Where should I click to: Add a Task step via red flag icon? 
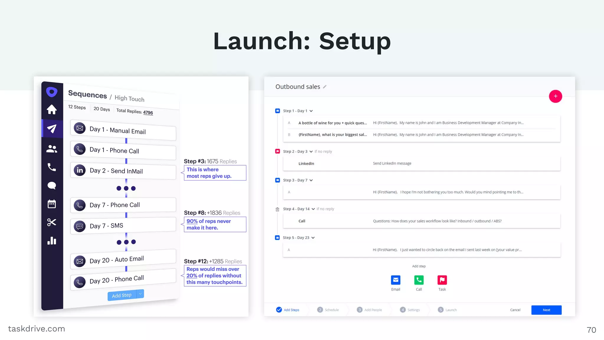[442, 280]
